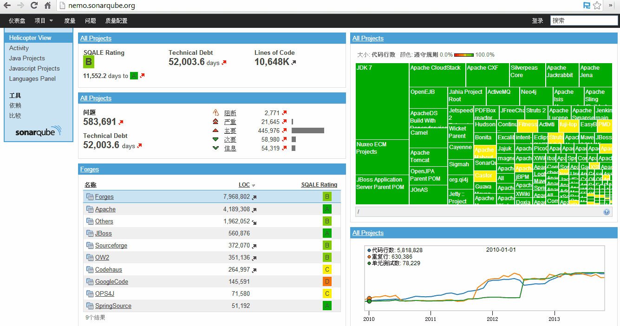Bookmark page with the star icon
This screenshot has height=326, width=620.
pyautogui.click(x=597, y=6)
